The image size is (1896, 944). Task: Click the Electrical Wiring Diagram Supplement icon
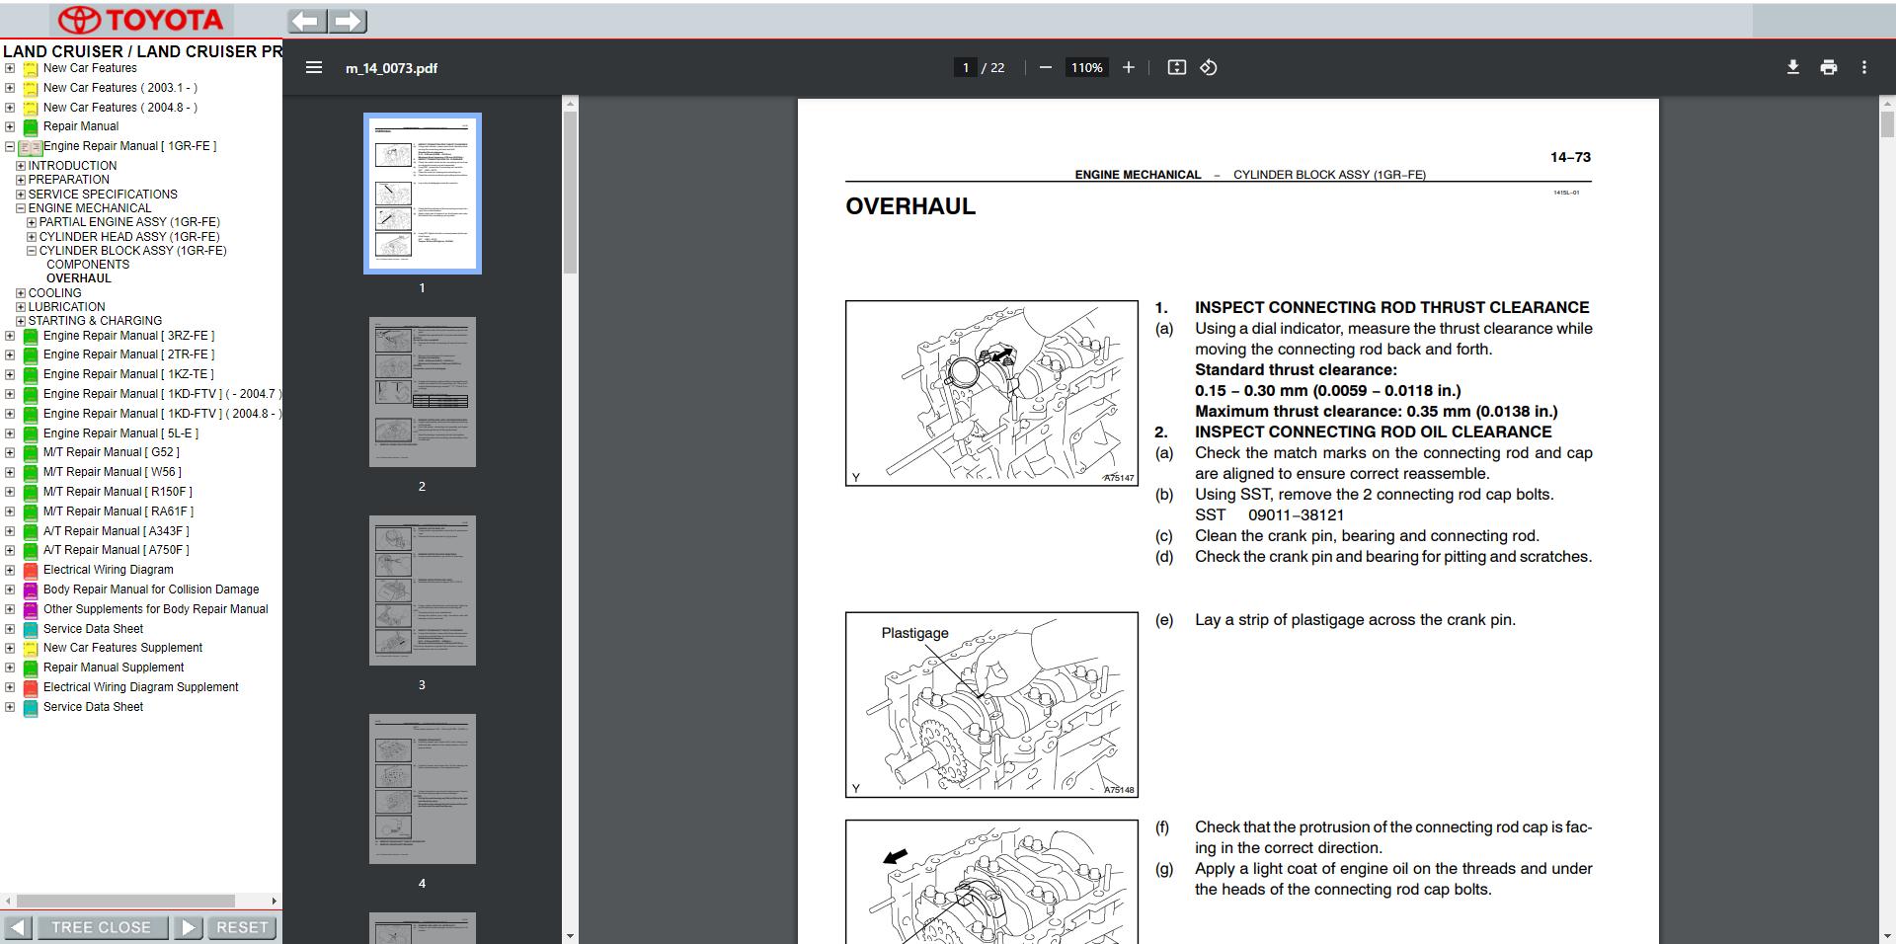(31, 688)
